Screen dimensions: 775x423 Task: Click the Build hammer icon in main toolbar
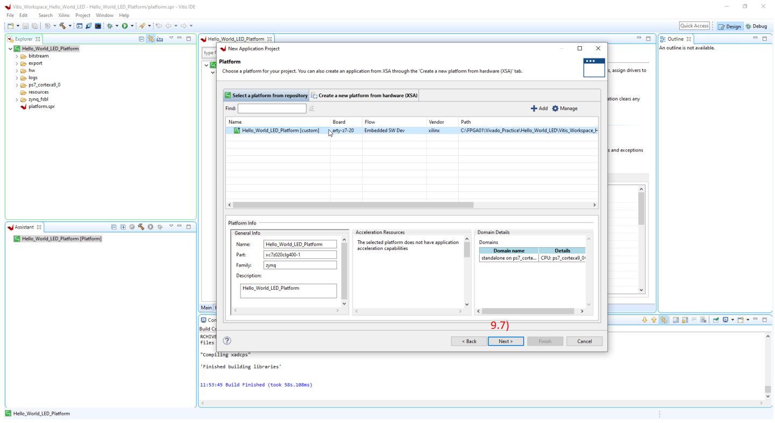pos(62,26)
